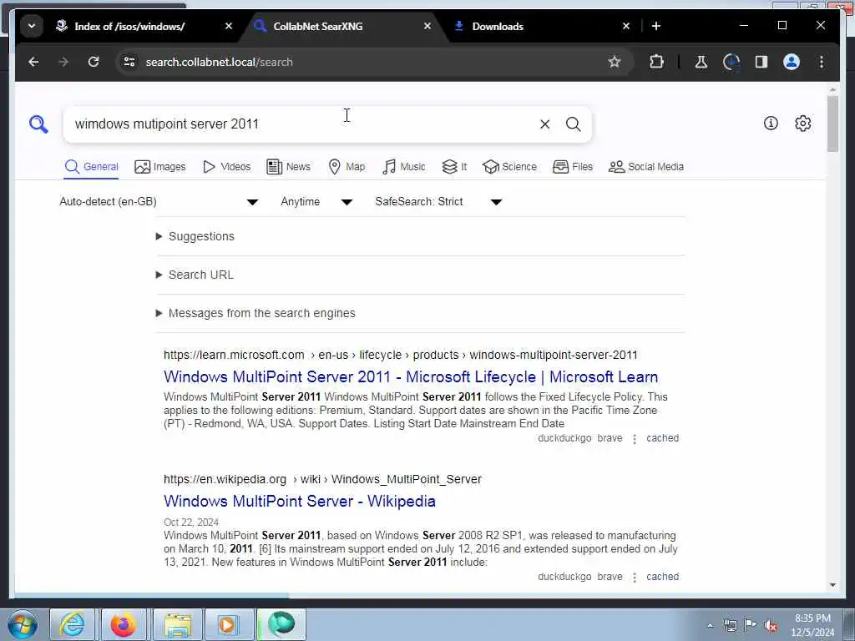
Task: Open the Windows Start menu
Action: [x=23, y=624]
